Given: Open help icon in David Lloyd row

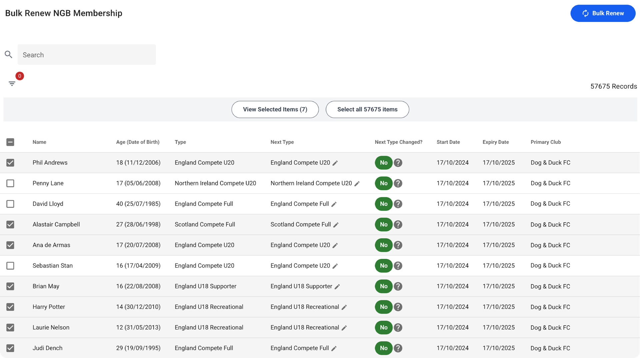Looking at the screenshot, I should point(398,204).
